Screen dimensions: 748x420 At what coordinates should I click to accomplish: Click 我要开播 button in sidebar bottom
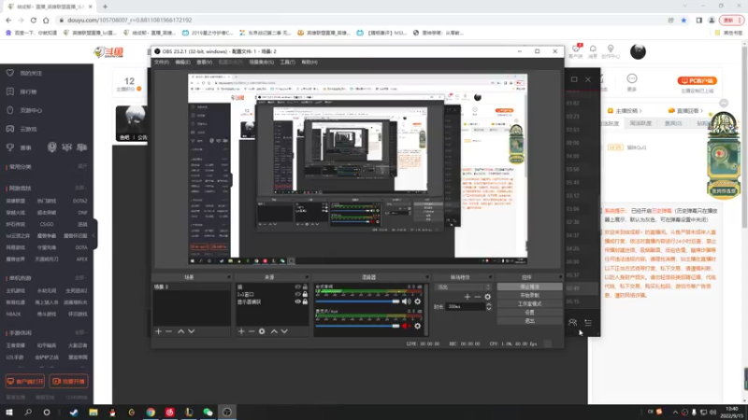coord(68,381)
